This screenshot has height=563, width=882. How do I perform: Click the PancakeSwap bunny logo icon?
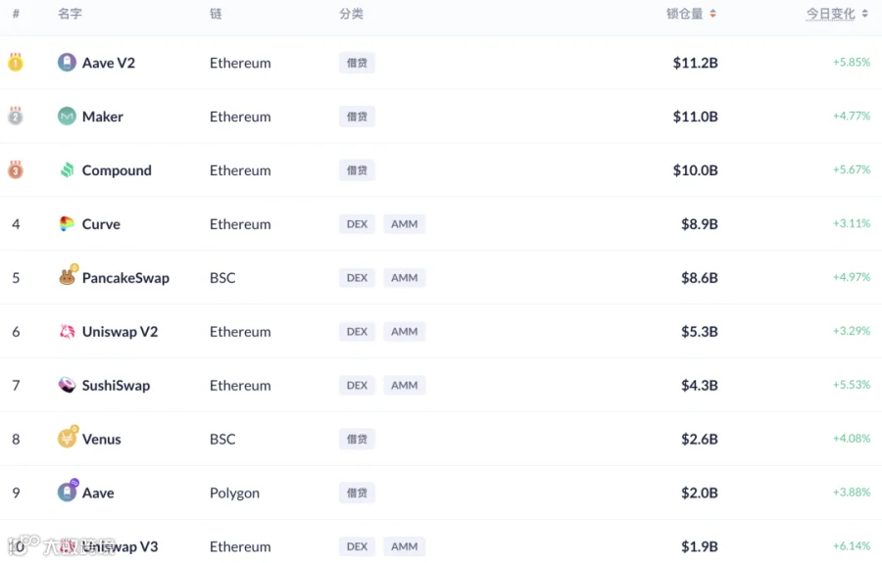coord(67,277)
